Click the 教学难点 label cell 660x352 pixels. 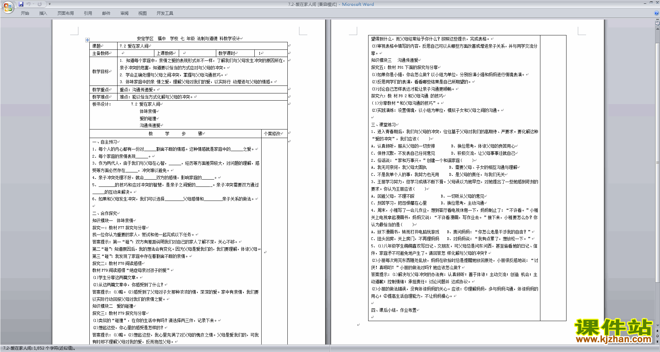pyautogui.click(x=103, y=97)
